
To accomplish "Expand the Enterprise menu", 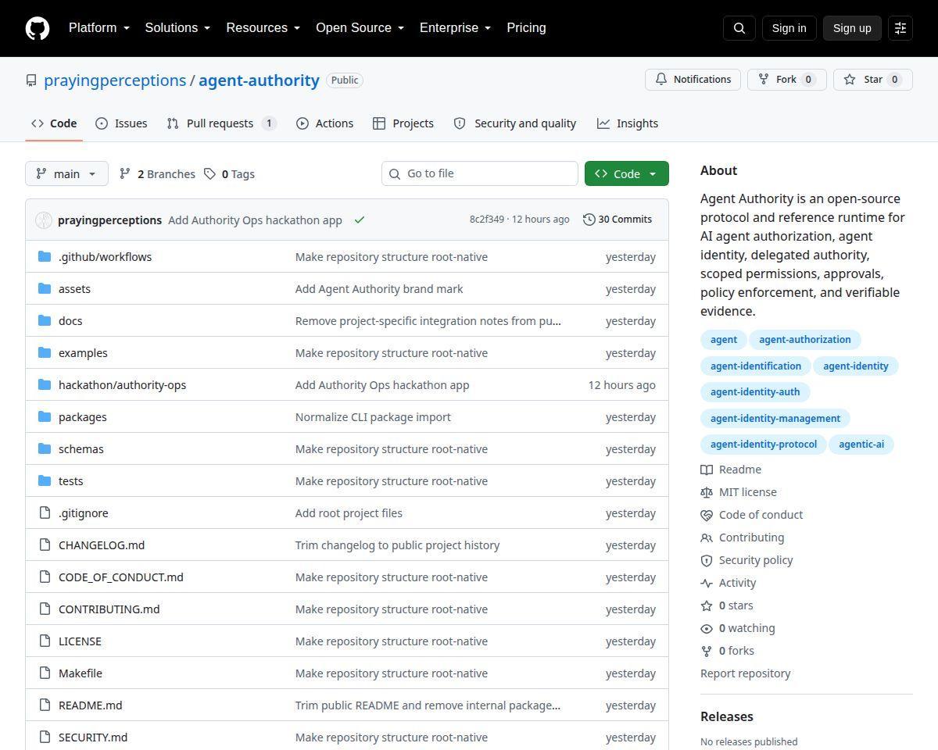I will tap(456, 28).
